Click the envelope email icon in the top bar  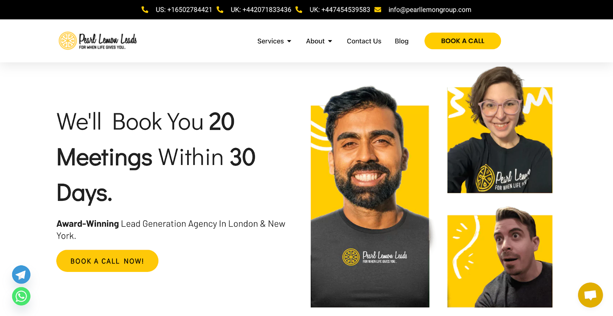click(378, 10)
